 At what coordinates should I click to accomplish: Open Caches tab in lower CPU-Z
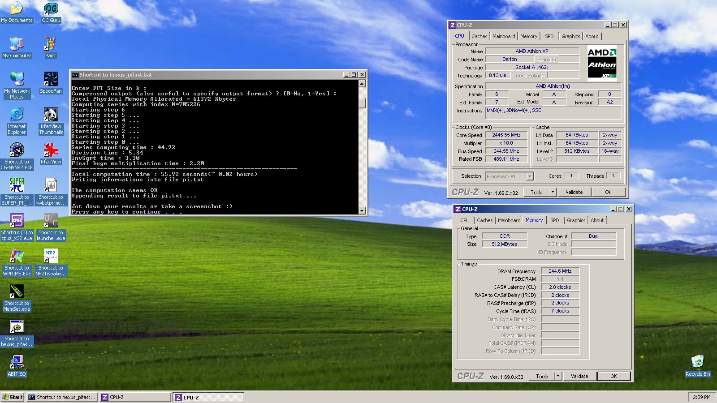pos(484,220)
